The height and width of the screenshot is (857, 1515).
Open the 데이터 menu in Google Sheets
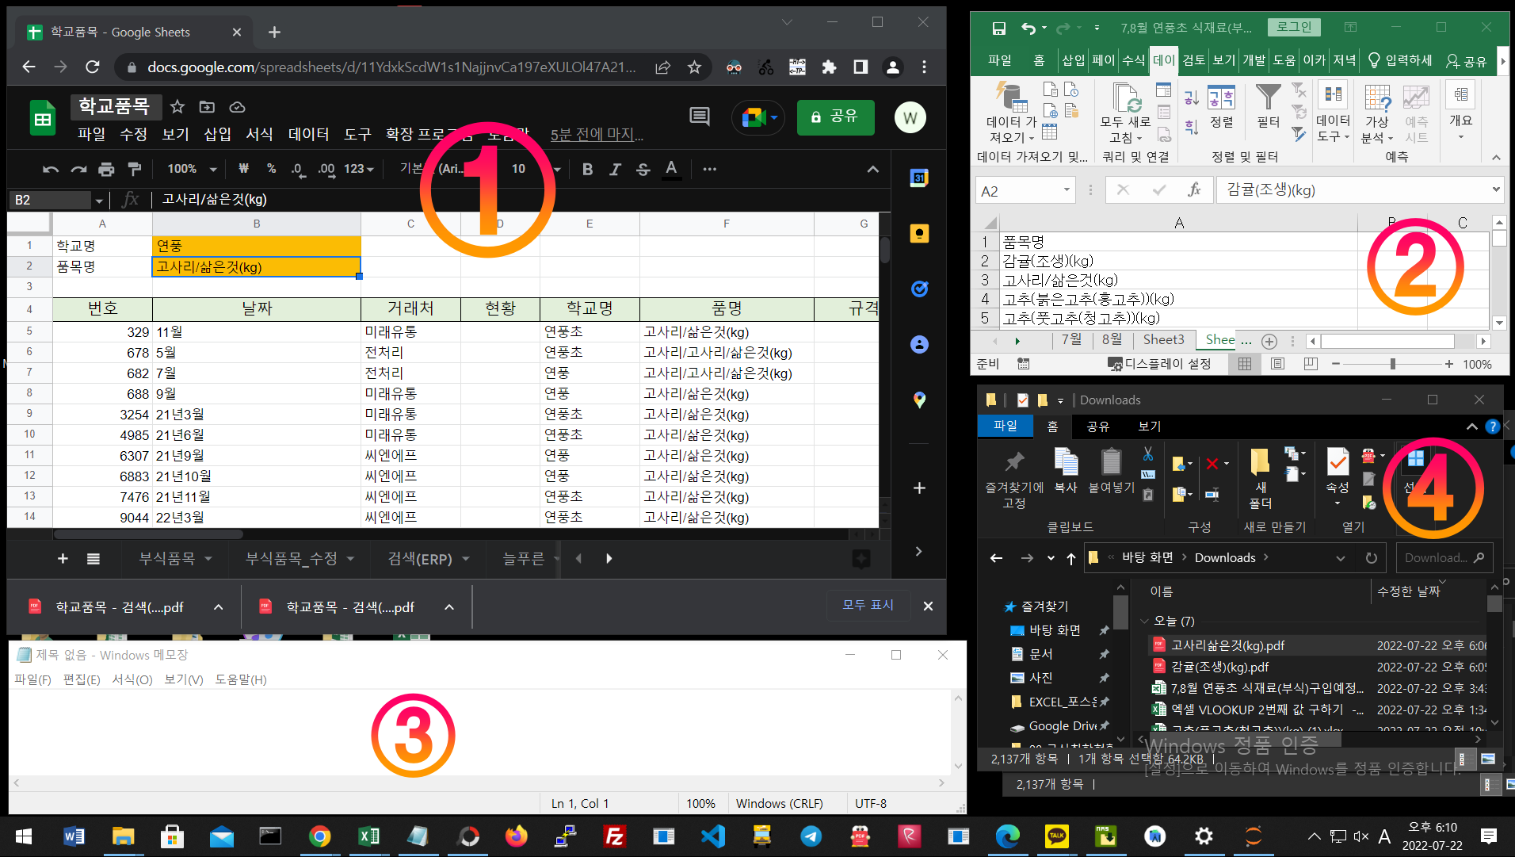click(308, 135)
